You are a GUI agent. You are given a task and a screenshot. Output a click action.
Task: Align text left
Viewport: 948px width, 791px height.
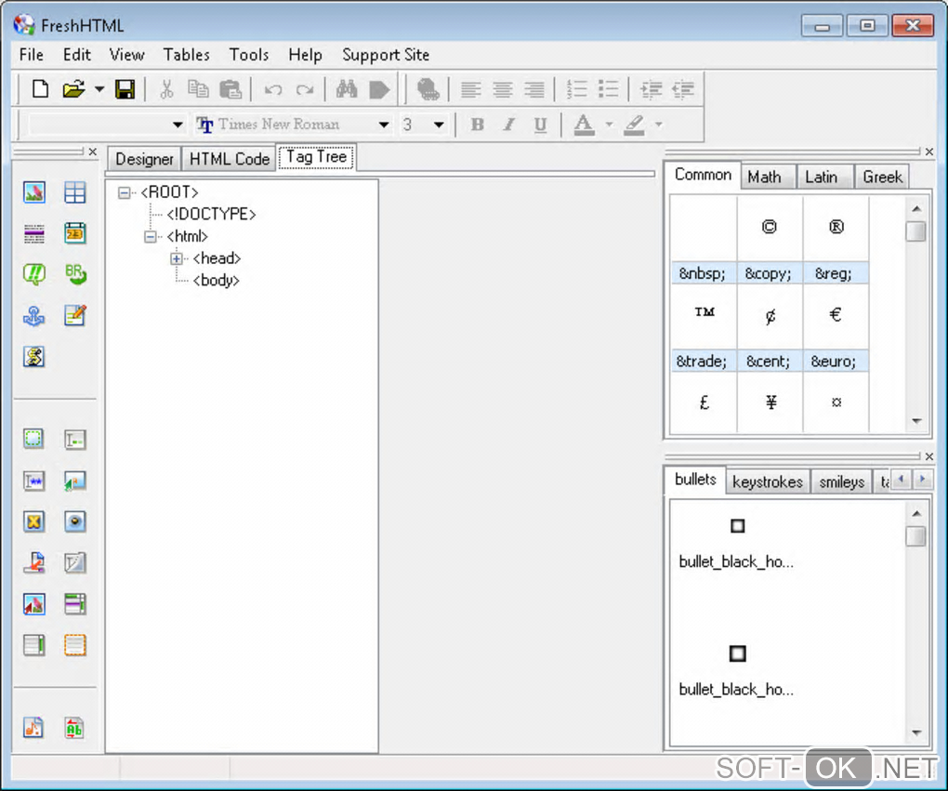[x=471, y=89]
